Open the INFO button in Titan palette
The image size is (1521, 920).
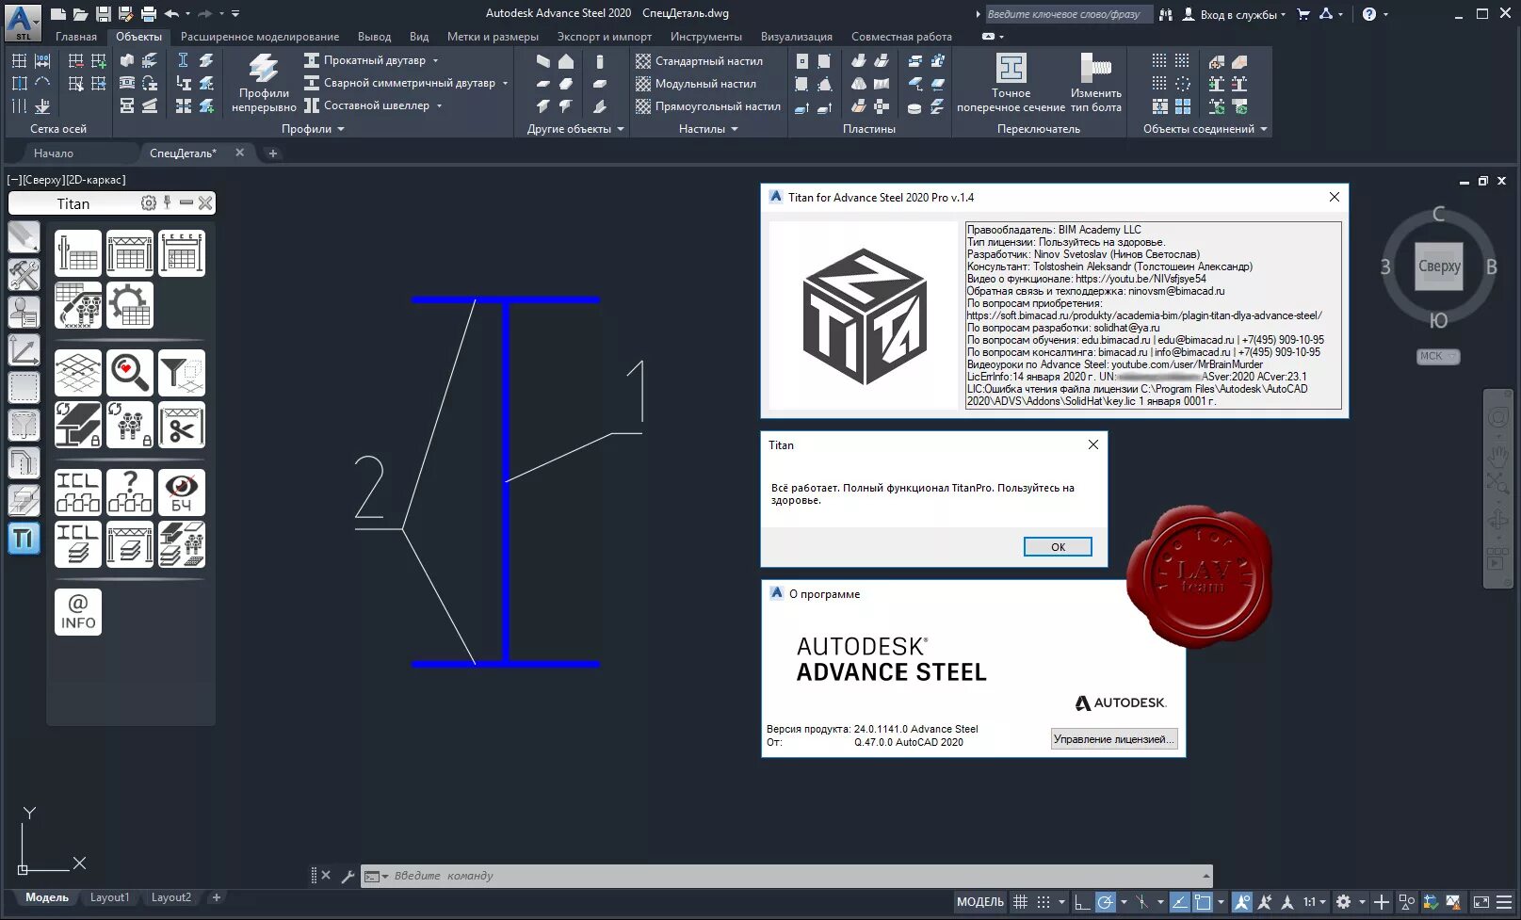(78, 612)
